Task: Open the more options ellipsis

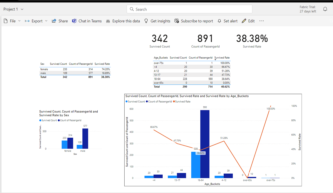Action: point(261,21)
